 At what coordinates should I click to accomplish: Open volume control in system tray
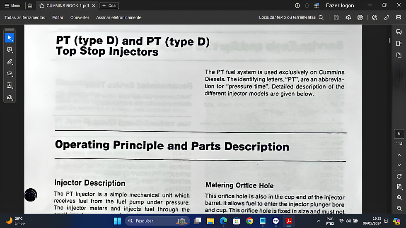click(348, 221)
